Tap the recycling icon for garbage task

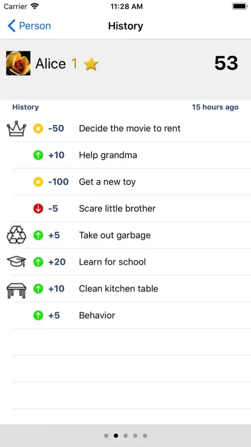coord(16,235)
